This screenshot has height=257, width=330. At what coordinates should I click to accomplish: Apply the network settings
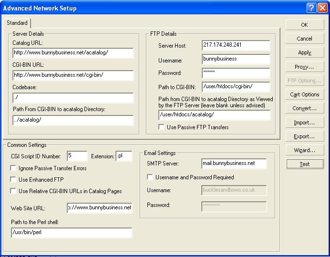[305, 52]
